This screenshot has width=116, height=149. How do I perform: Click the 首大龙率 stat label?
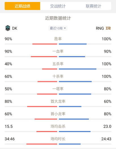(x=58, y=101)
